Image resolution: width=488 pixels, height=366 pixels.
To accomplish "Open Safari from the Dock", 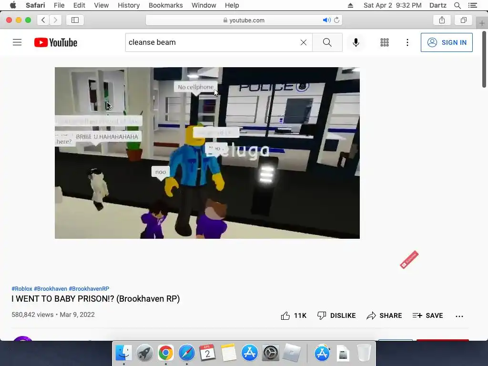I will (186, 353).
